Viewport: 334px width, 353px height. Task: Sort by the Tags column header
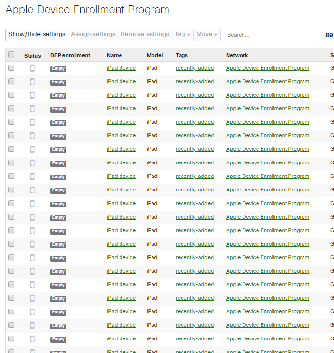tap(182, 55)
